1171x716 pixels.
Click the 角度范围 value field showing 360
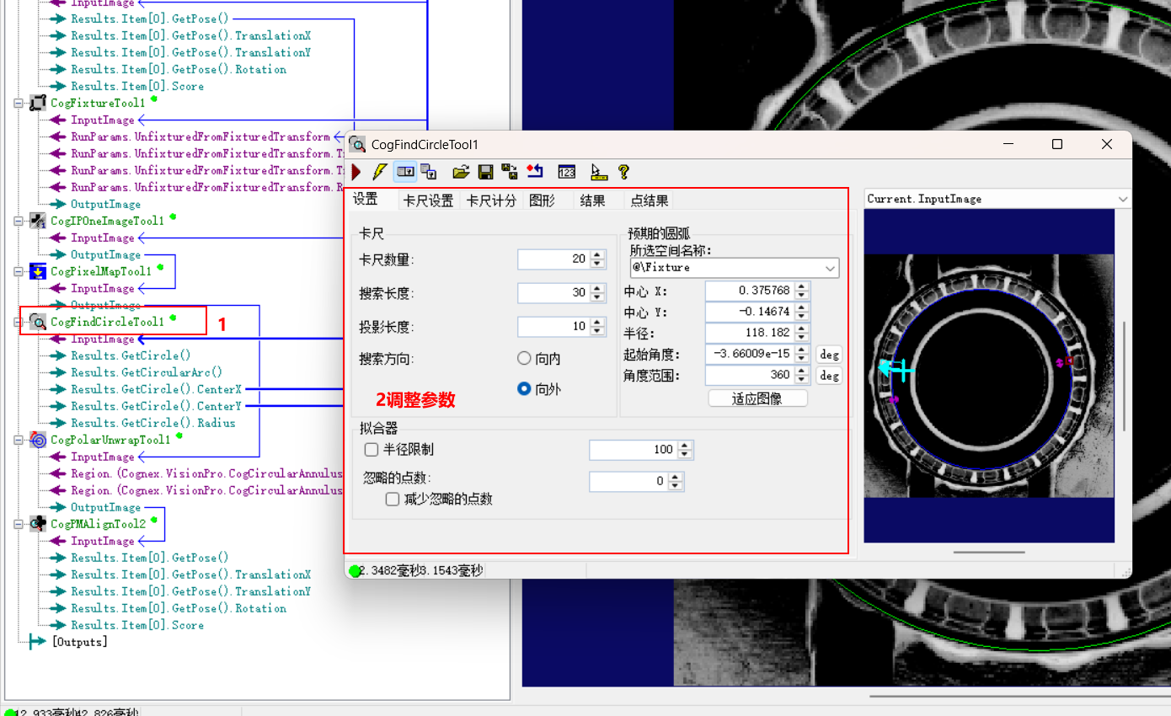tap(749, 376)
